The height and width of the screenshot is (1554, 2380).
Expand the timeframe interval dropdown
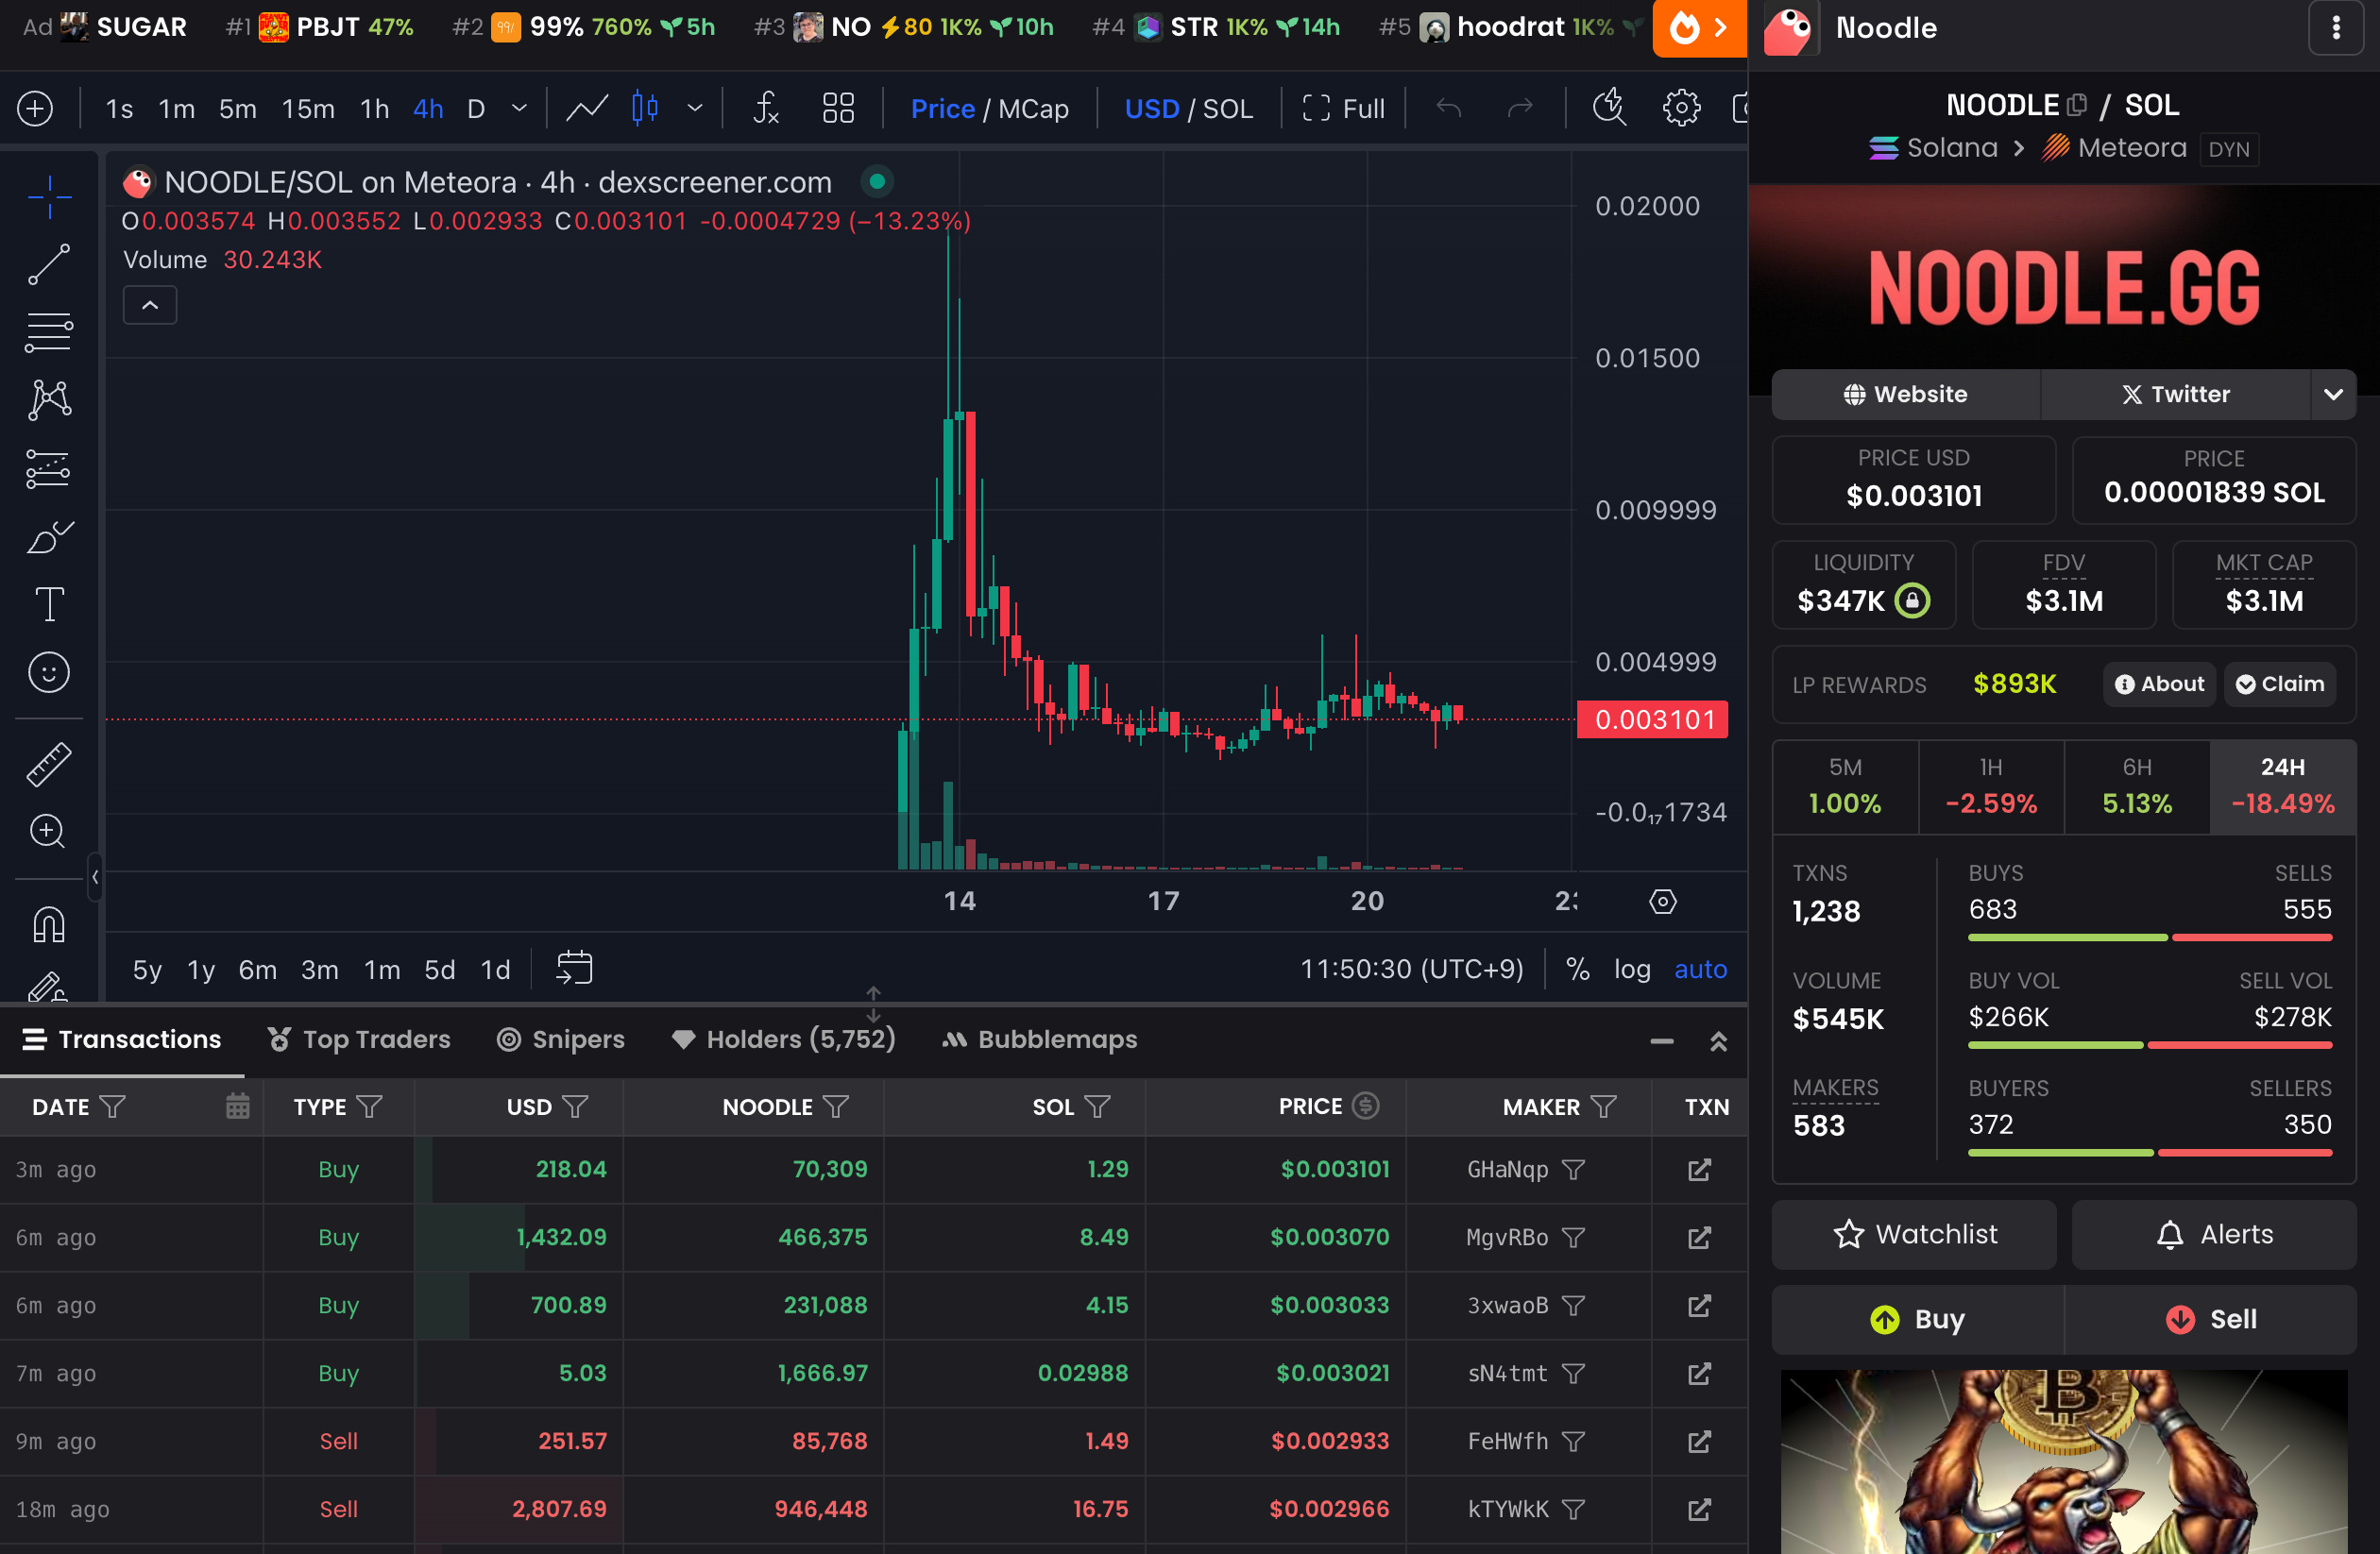pos(519,108)
